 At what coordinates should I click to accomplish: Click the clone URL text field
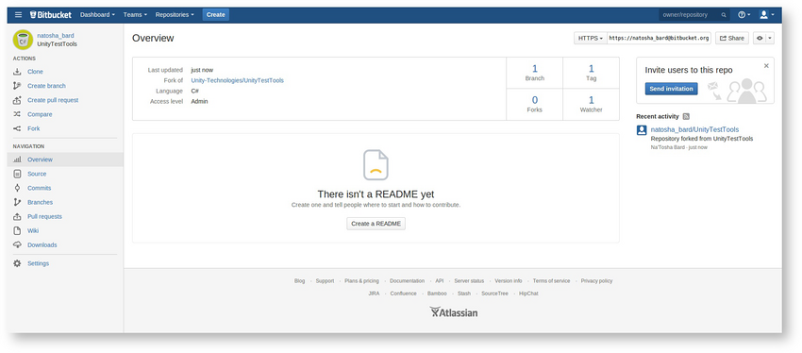click(x=659, y=38)
